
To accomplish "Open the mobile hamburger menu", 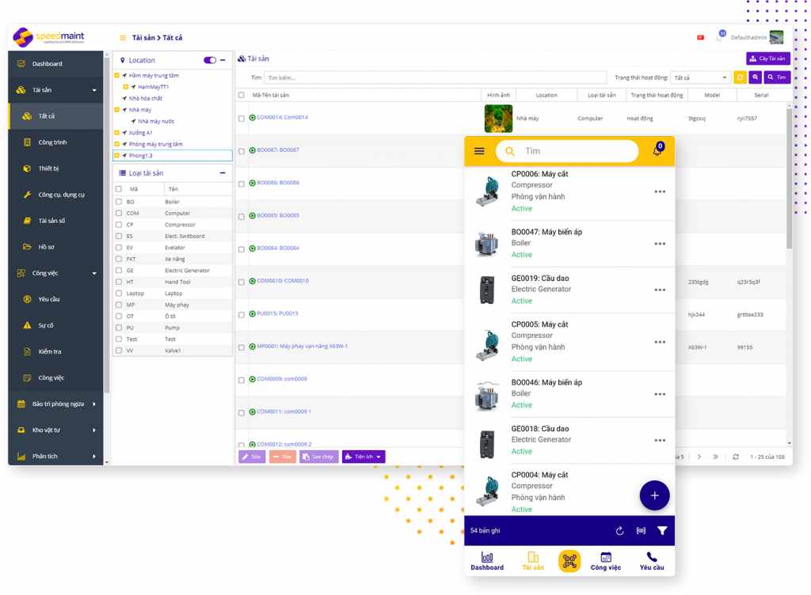I will click(x=478, y=151).
